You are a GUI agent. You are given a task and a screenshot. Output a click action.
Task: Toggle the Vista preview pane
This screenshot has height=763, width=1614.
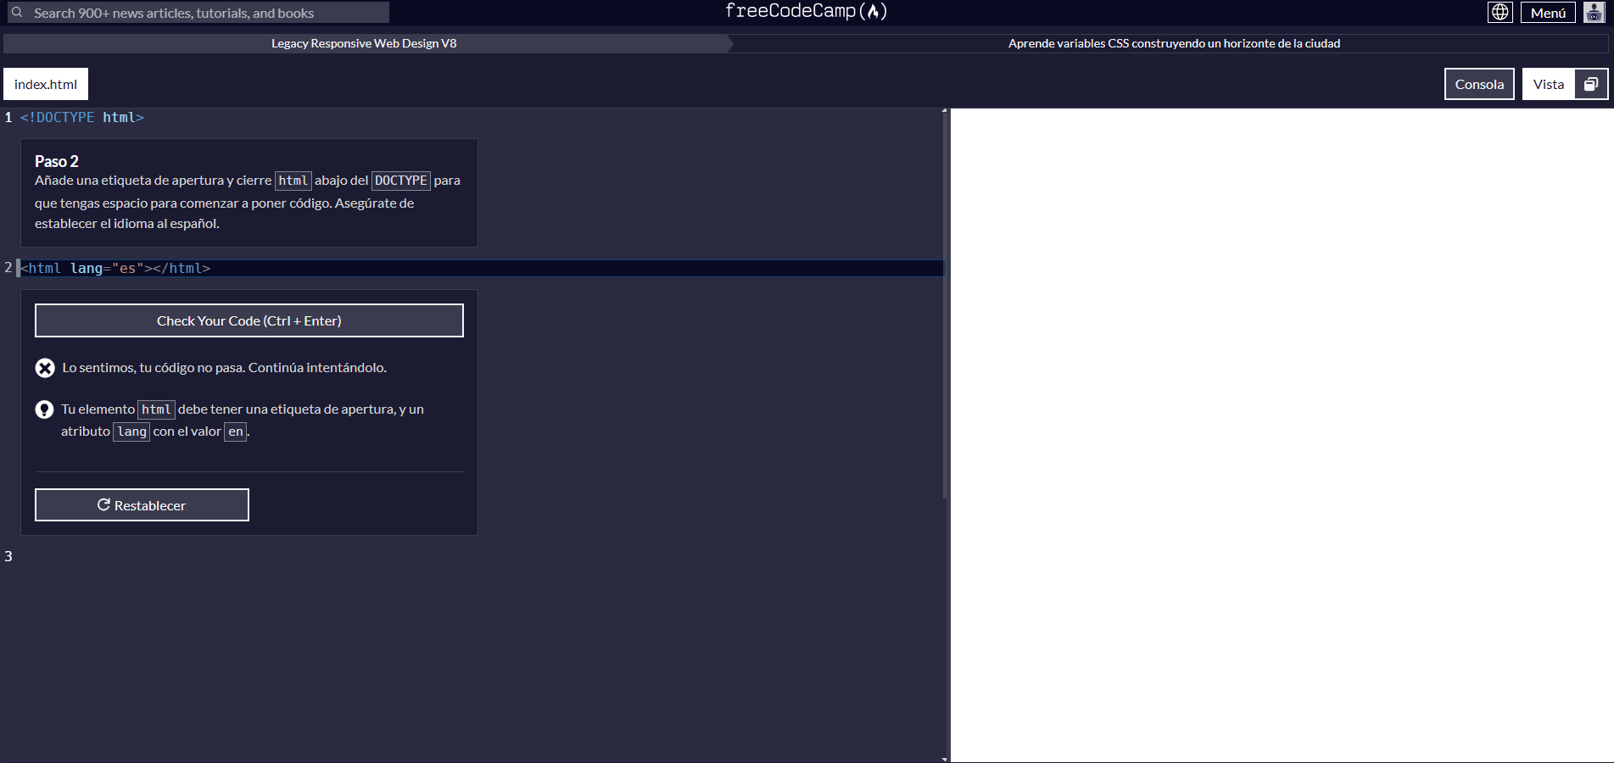(x=1548, y=84)
